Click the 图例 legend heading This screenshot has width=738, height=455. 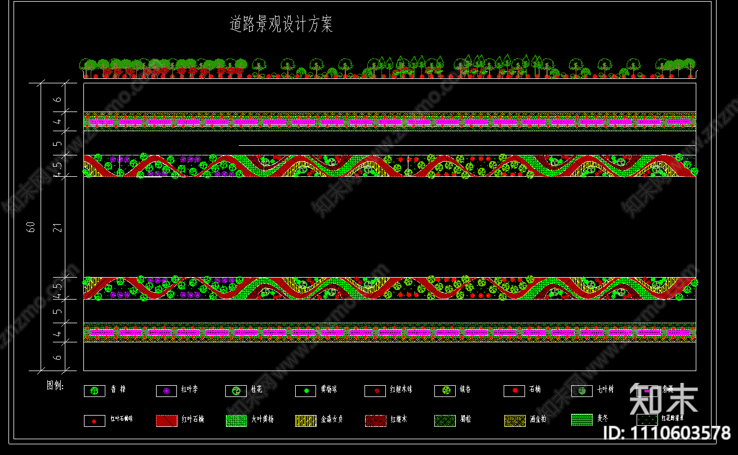click(x=55, y=386)
